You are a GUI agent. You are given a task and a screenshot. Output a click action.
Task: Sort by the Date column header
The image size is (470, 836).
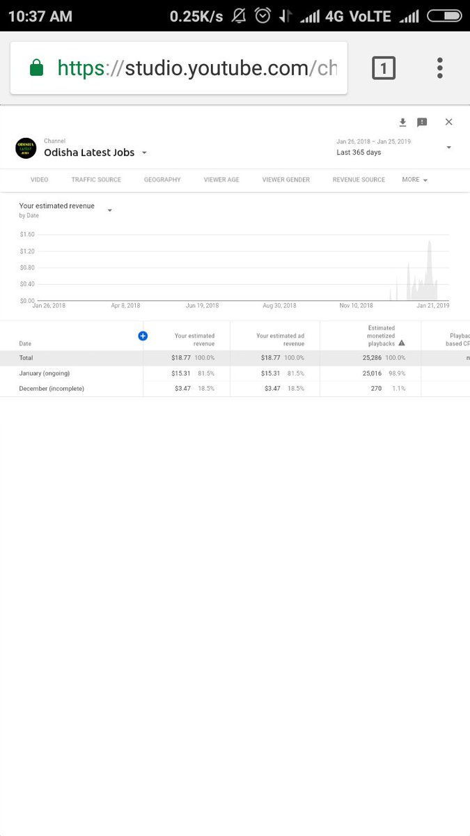[25, 343]
